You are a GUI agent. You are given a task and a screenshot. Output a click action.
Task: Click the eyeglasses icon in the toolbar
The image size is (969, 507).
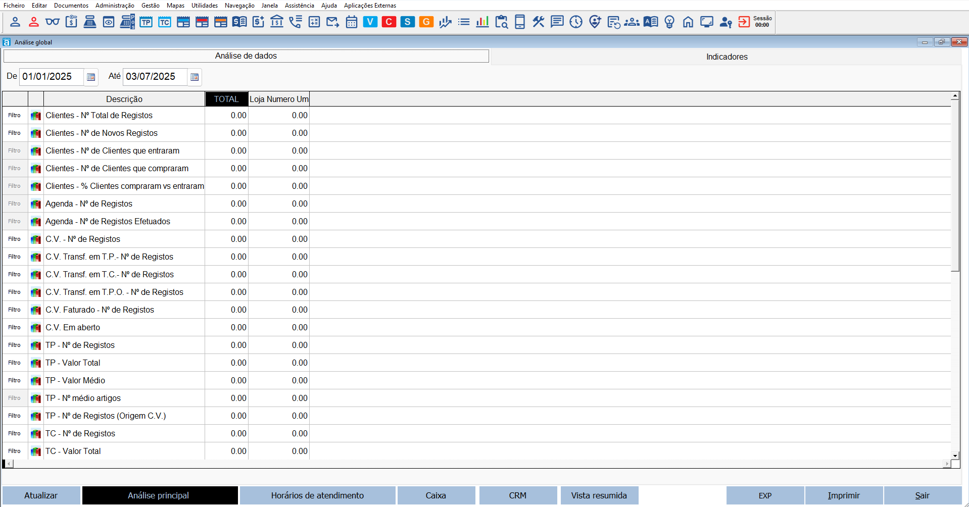[53, 22]
